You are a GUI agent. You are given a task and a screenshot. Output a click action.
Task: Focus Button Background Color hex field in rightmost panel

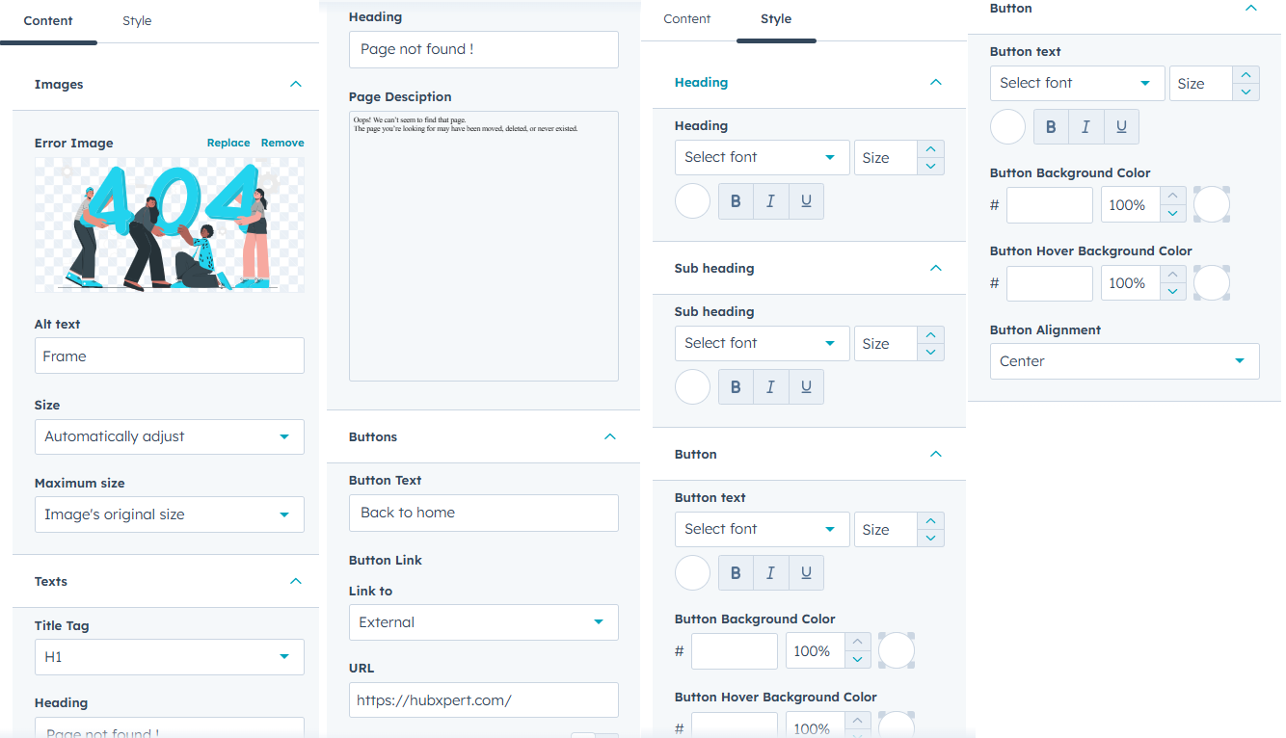[1050, 205]
